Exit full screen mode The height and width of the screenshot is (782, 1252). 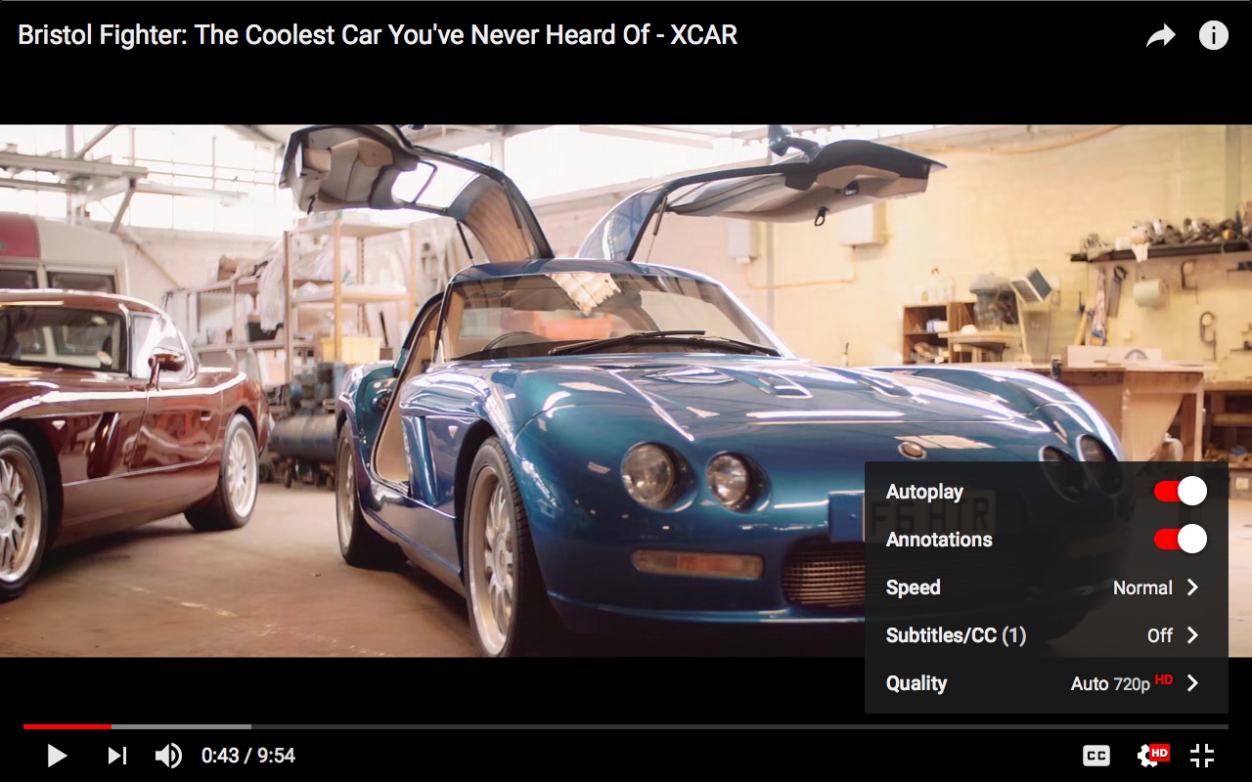(1202, 755)
